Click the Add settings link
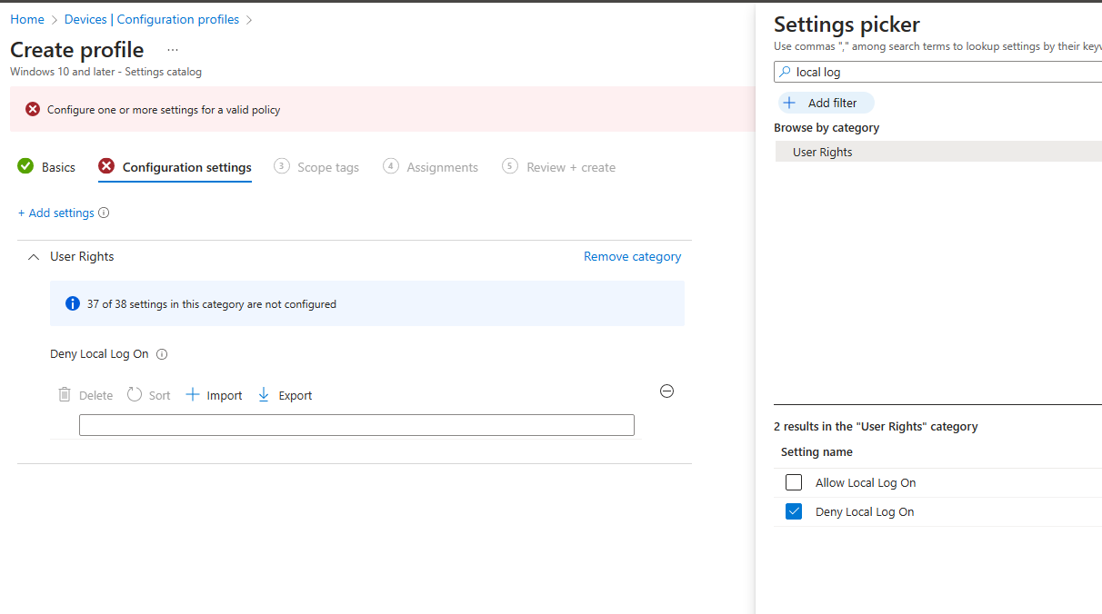Screen dimensions: 1102x614 (56, 213)
